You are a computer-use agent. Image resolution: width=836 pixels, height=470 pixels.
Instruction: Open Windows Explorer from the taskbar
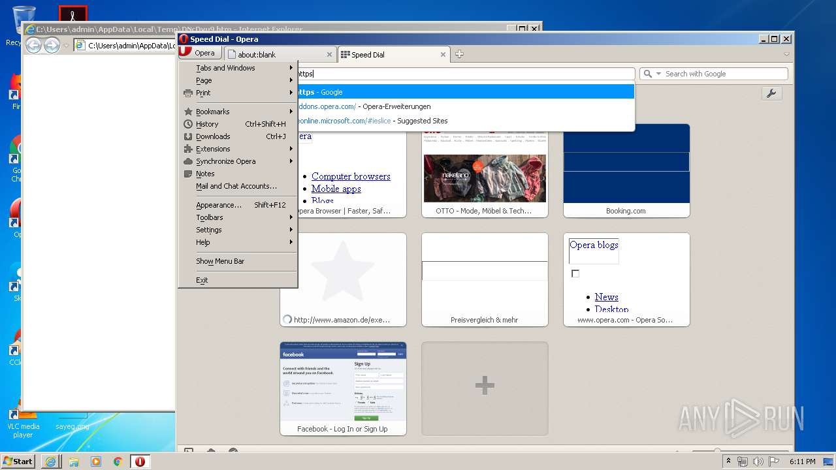click(74, 462)
